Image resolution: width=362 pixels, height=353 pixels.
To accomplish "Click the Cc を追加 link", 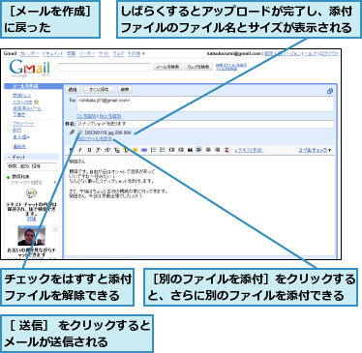I will coord(86,116).
